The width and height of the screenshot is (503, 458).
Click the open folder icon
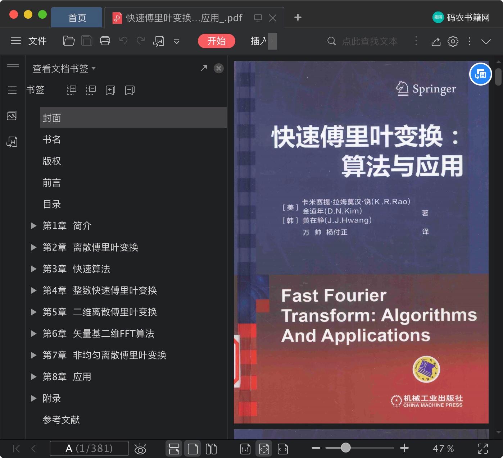pyautogui.click(x=69, y=41)
